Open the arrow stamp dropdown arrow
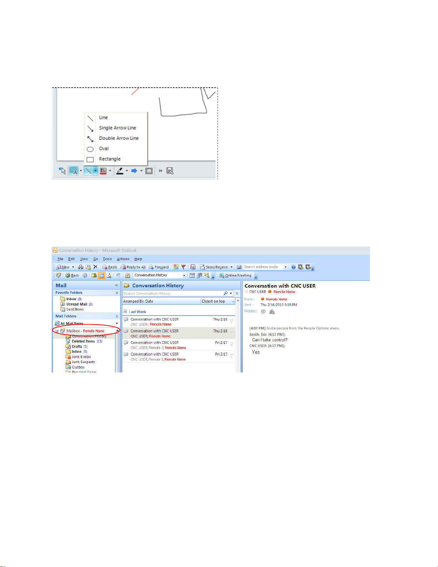Screen dimensions: 438x567 pyautogui.click(x=141, y=171)
